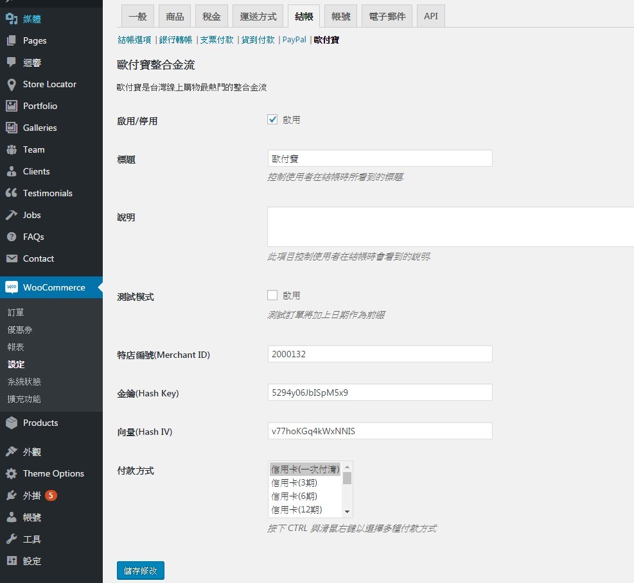
Task: Click the 帳號 users icon in sidebar
Action: click(x=12, y=517)
